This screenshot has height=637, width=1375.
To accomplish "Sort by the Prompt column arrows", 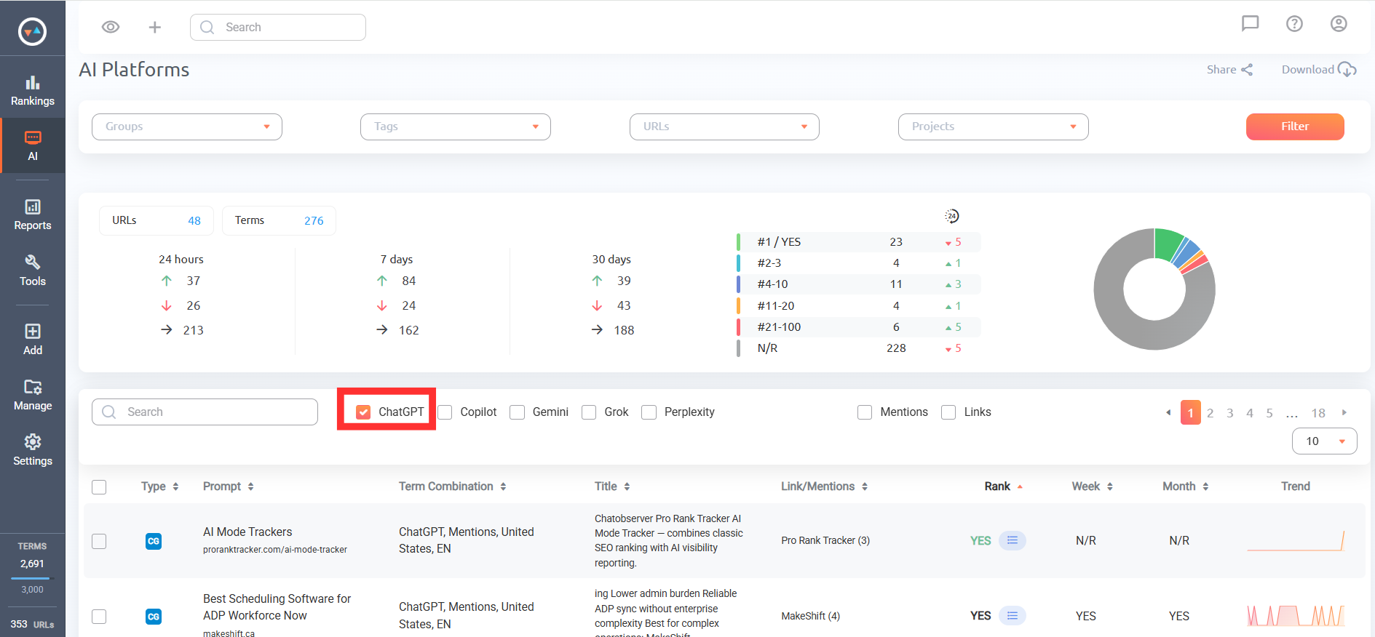I will (x=250, y=486).
